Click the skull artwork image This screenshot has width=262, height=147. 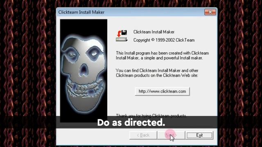click(x=84, y=71)
